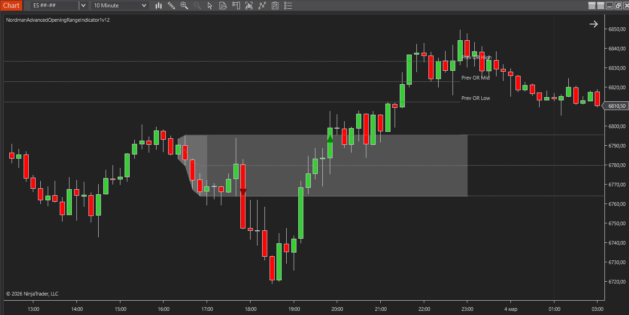Select the cursor pointer tool
The height and width of the screenshot is (315, 629).
tap(210, 6)
